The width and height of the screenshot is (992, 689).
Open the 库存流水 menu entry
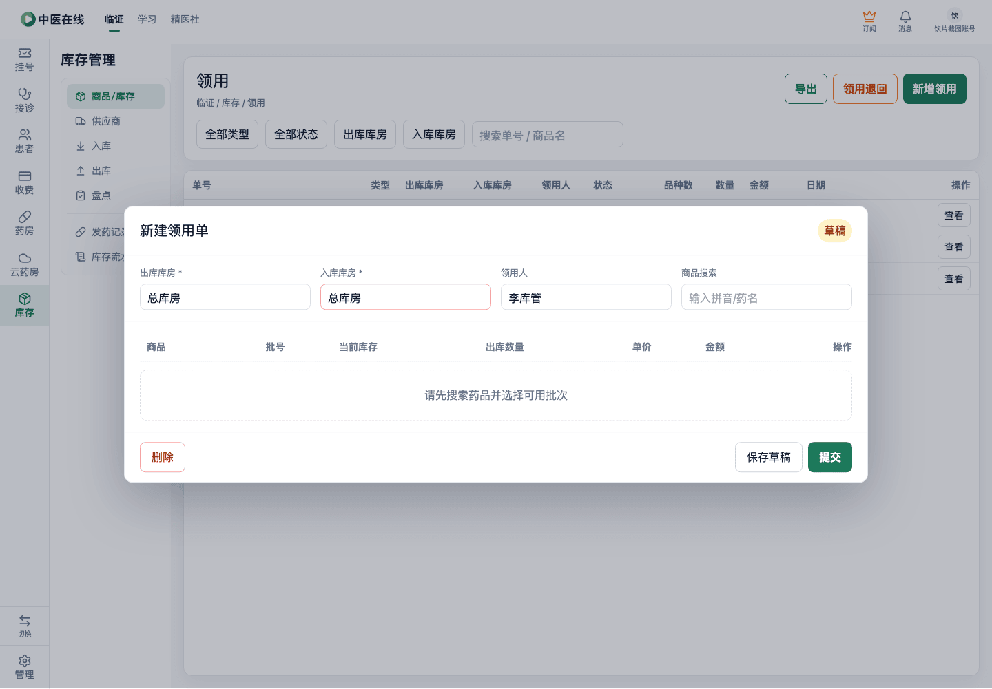[96, 257]
